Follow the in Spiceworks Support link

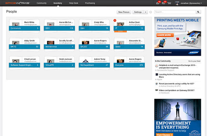165,70
